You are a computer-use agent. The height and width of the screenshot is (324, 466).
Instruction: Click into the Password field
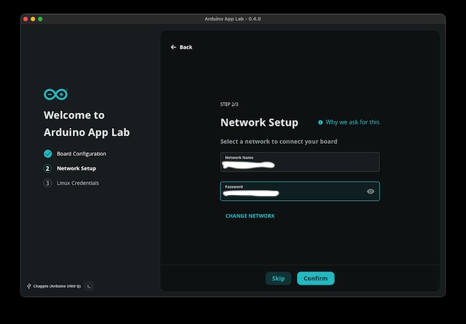pos(291,191)
